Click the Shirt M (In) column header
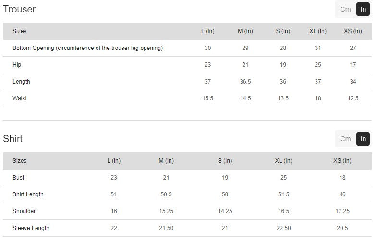Image resolution: width=377 pixels, height=243 pixels. pos(166,161)
